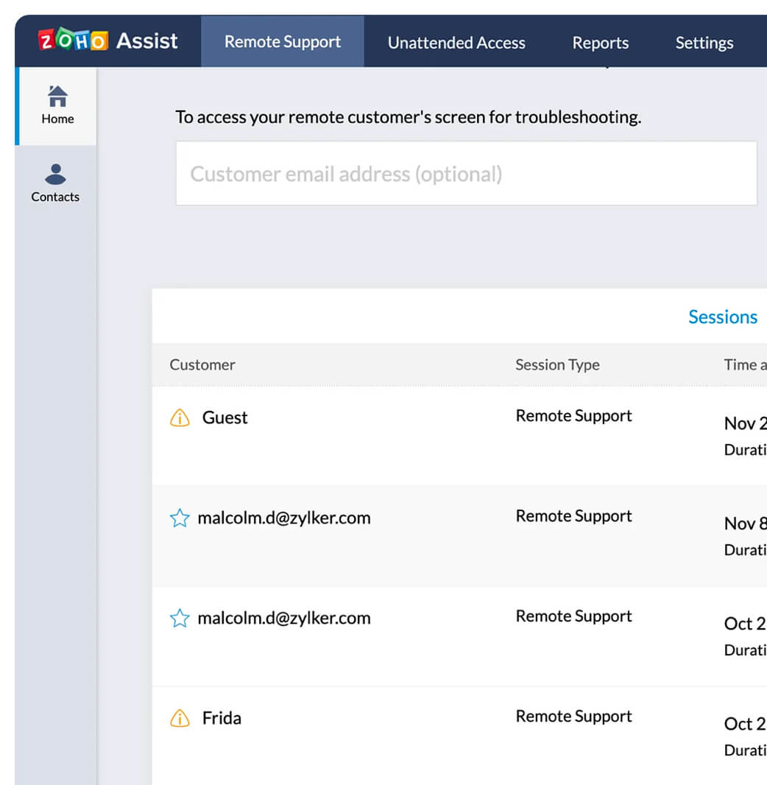The image size is (767, 785).
Task: Click the Home icon in sidebar
Action: tap(57, 96)
